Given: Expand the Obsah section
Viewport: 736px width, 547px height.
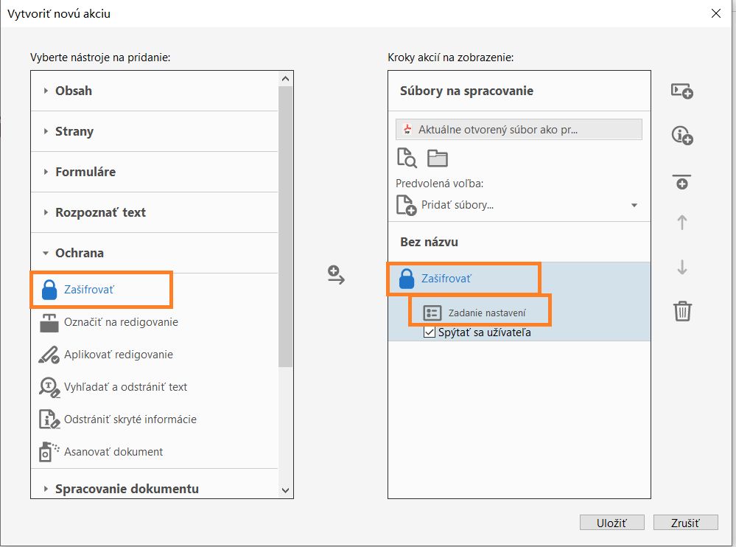Looking at the screenshot, I should (x=74, y=91).
